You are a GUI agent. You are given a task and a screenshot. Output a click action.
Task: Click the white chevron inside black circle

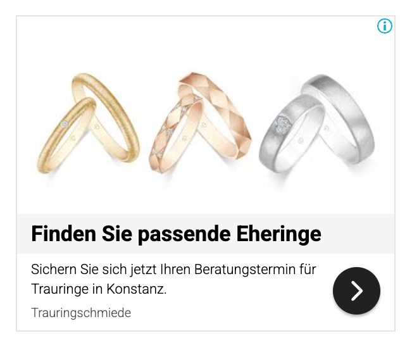pos(357,291)
